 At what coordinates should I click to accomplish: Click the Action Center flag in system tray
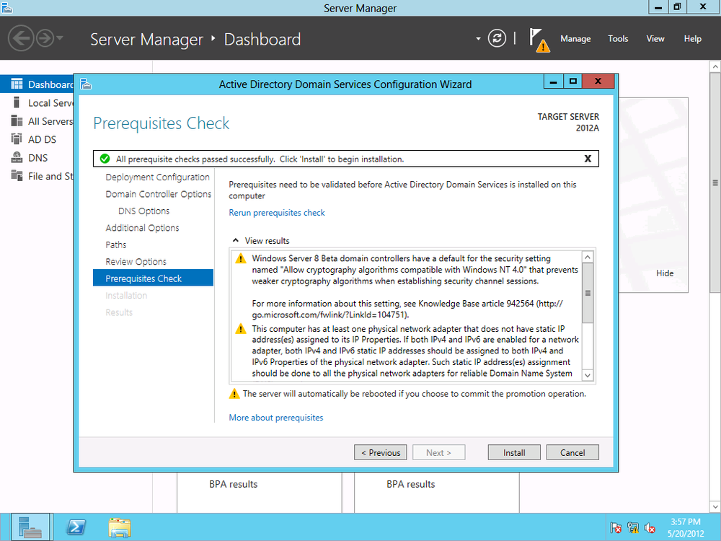(616, 528)
